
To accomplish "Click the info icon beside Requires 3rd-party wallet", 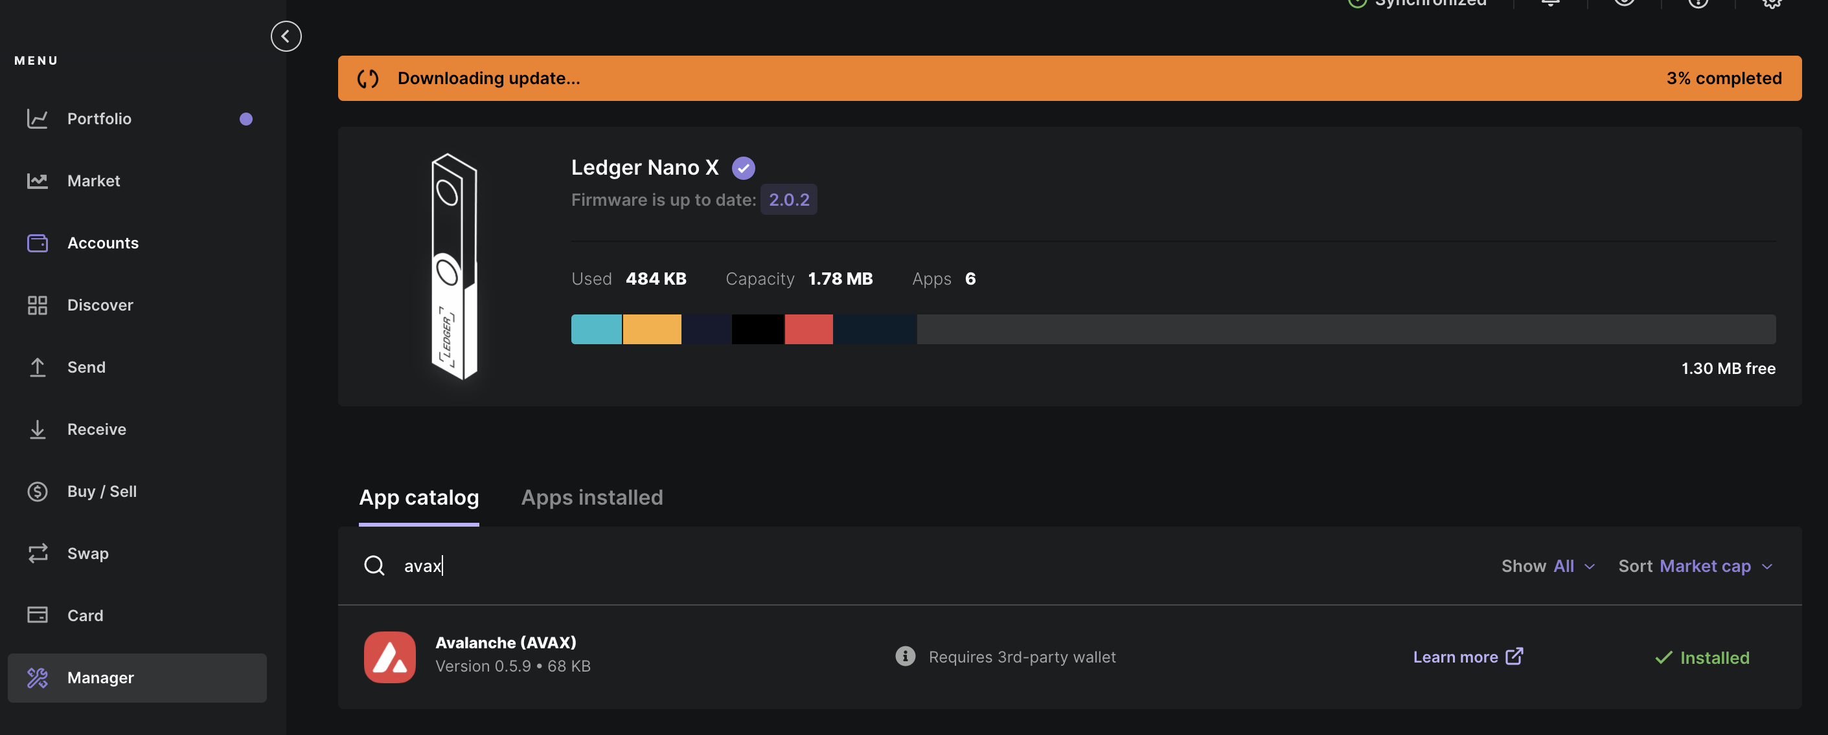I will tap(905, 656).
